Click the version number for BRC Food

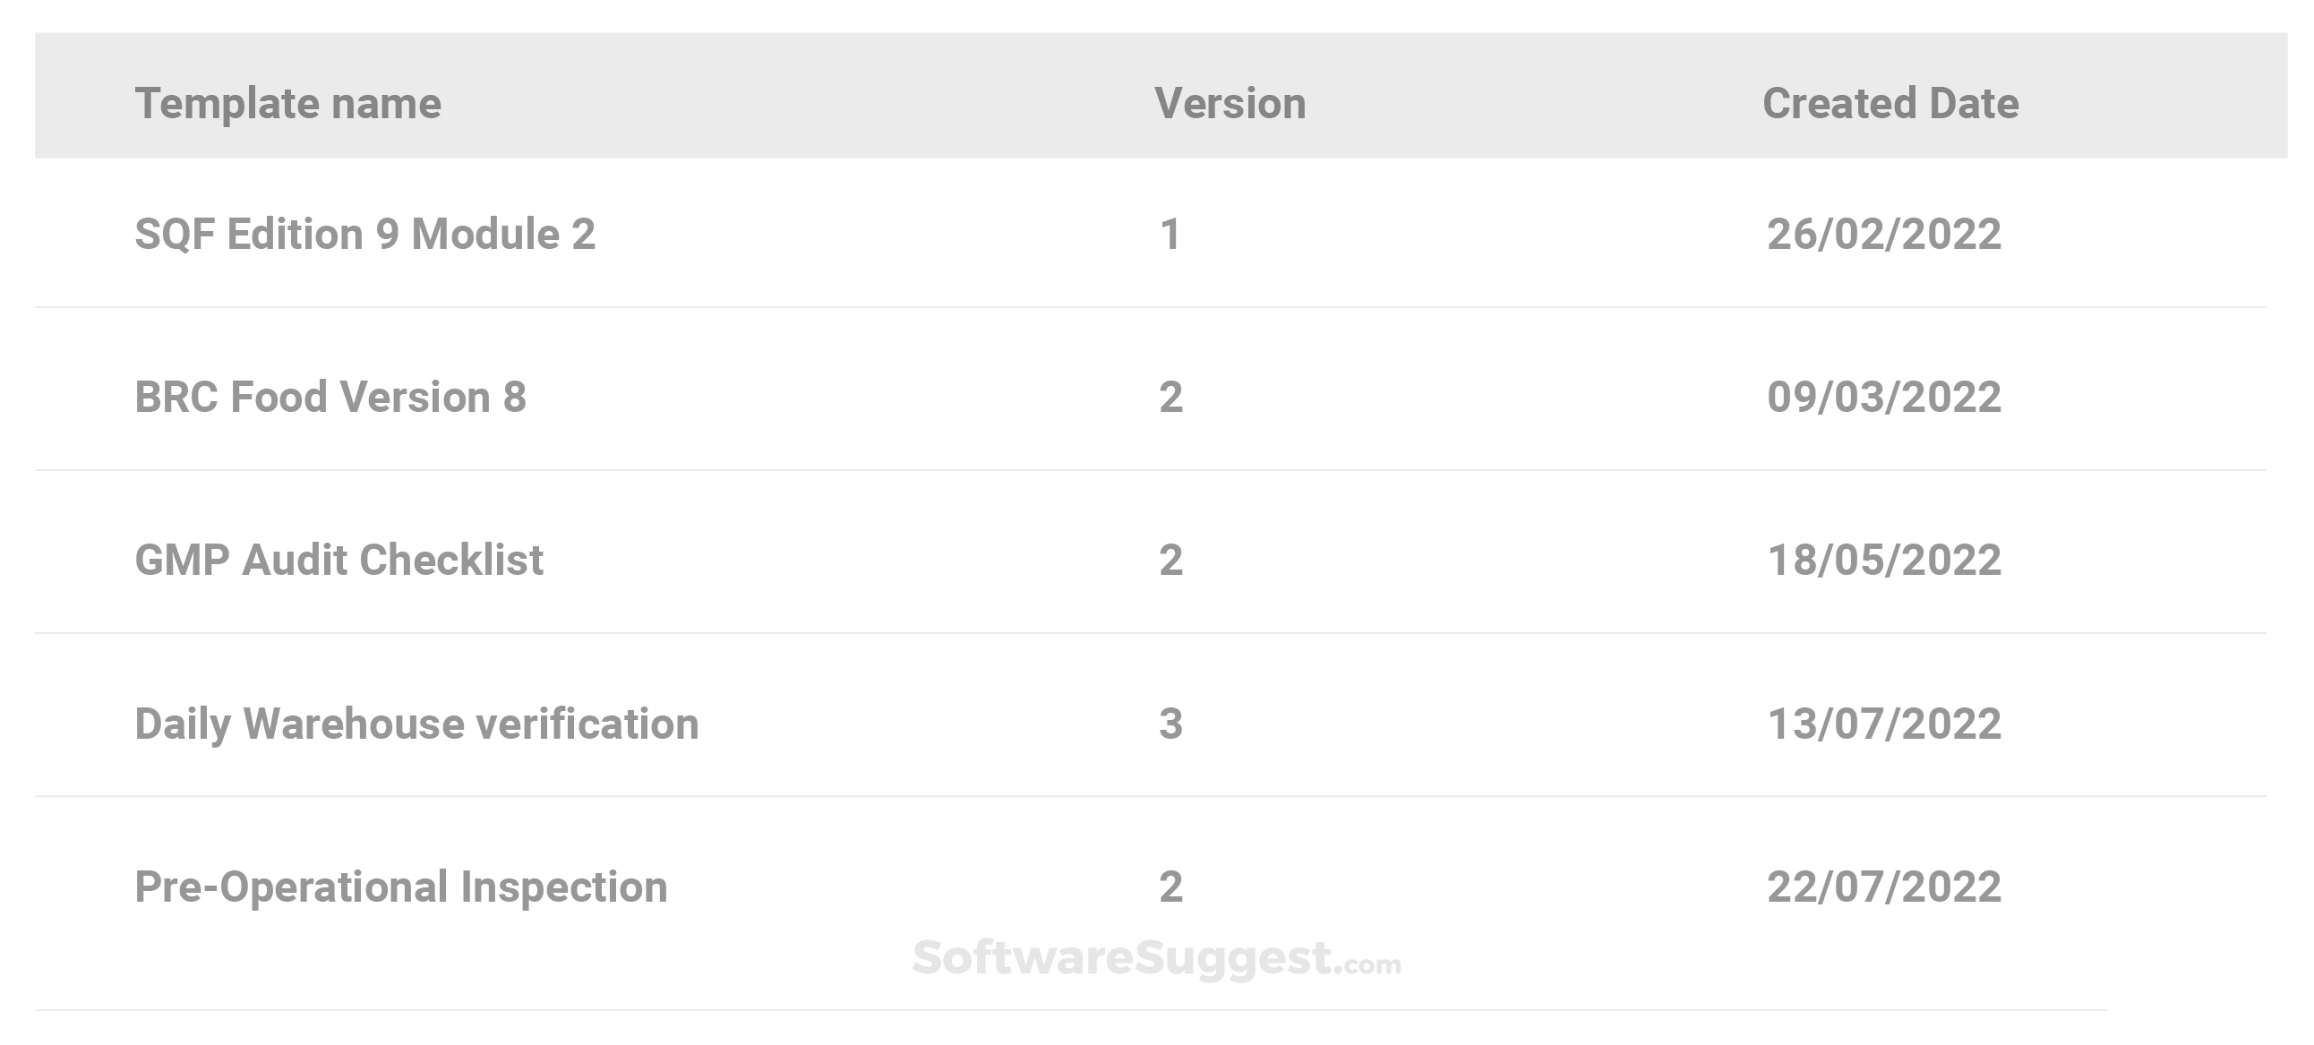click(1170, 398)
